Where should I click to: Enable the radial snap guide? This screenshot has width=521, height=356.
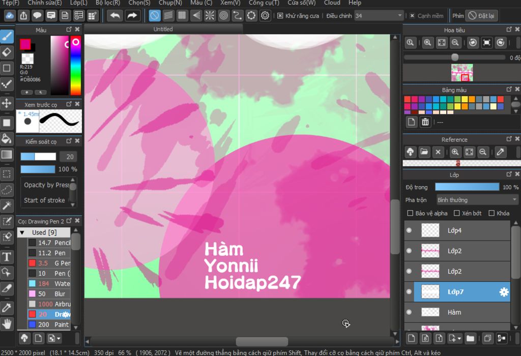pyautogui.click(x=210, y=16)
